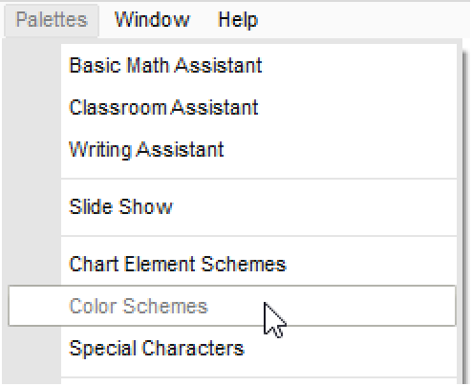Launch the Writing Assistant palette
The height and width of the screenshot is (386, 472).
(x=232, y=149)
